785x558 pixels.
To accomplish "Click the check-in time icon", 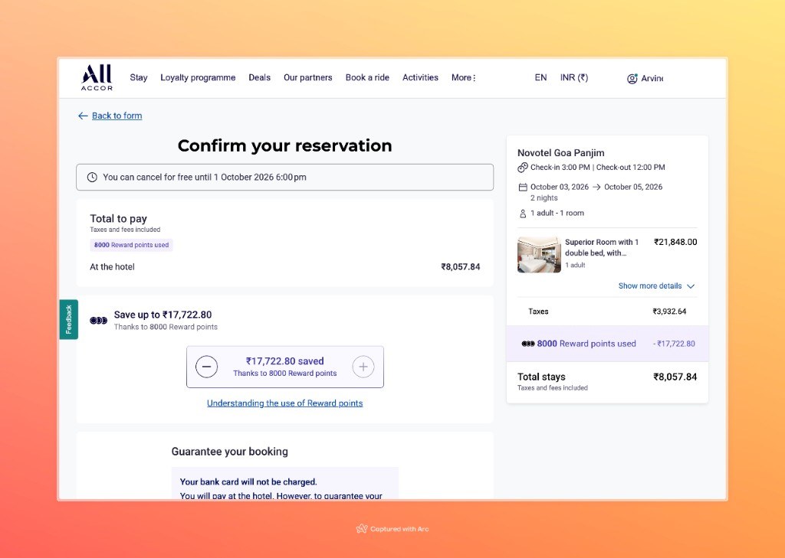I will tap(523, 168).
